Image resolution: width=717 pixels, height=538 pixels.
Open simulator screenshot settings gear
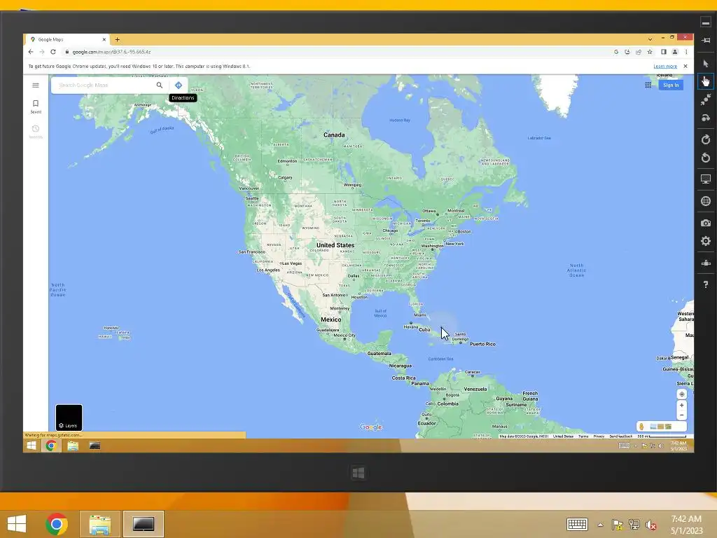coord(706,241)
